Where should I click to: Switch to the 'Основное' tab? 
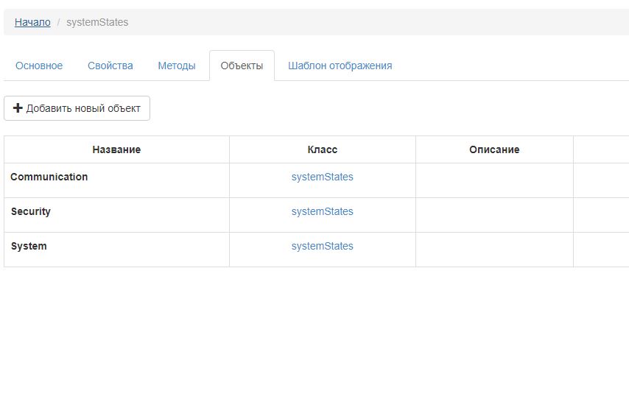(x=39, y=66)
